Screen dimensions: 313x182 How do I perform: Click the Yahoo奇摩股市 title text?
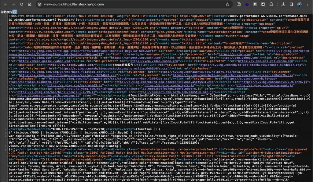123,65
